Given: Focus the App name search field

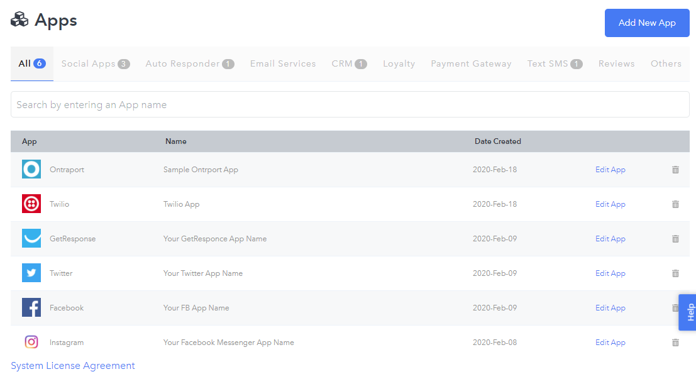Looking at the screenshot, I should click(350, 105).
